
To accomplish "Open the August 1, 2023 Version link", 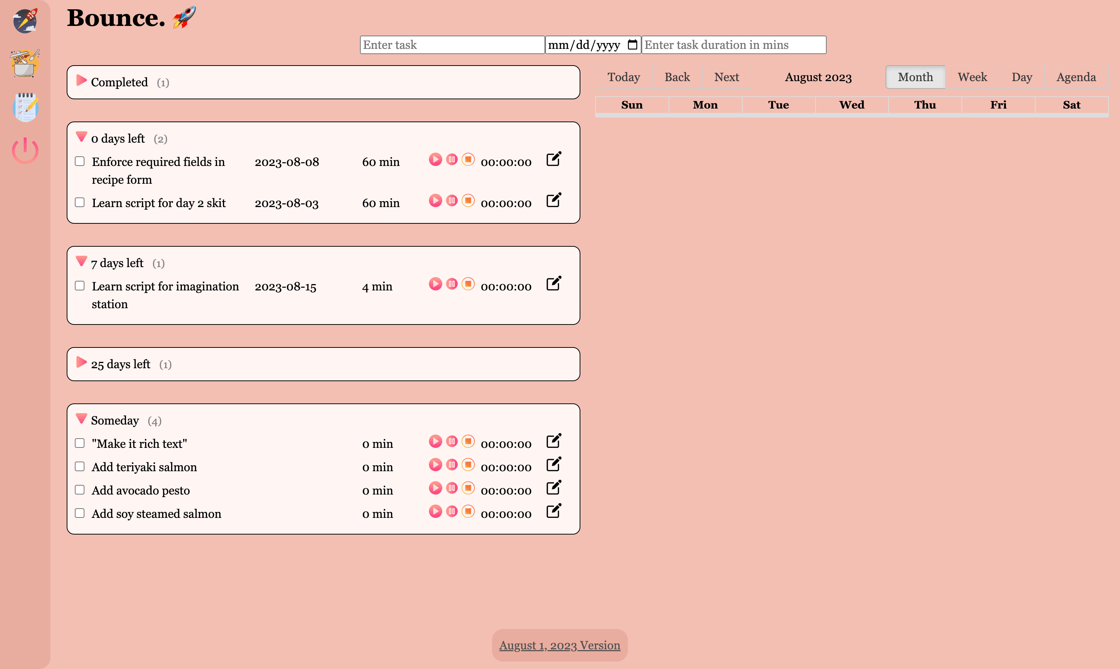I will point(559,646).
